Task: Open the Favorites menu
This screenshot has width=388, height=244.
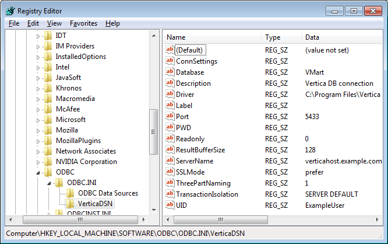Action: click(83, 23)
